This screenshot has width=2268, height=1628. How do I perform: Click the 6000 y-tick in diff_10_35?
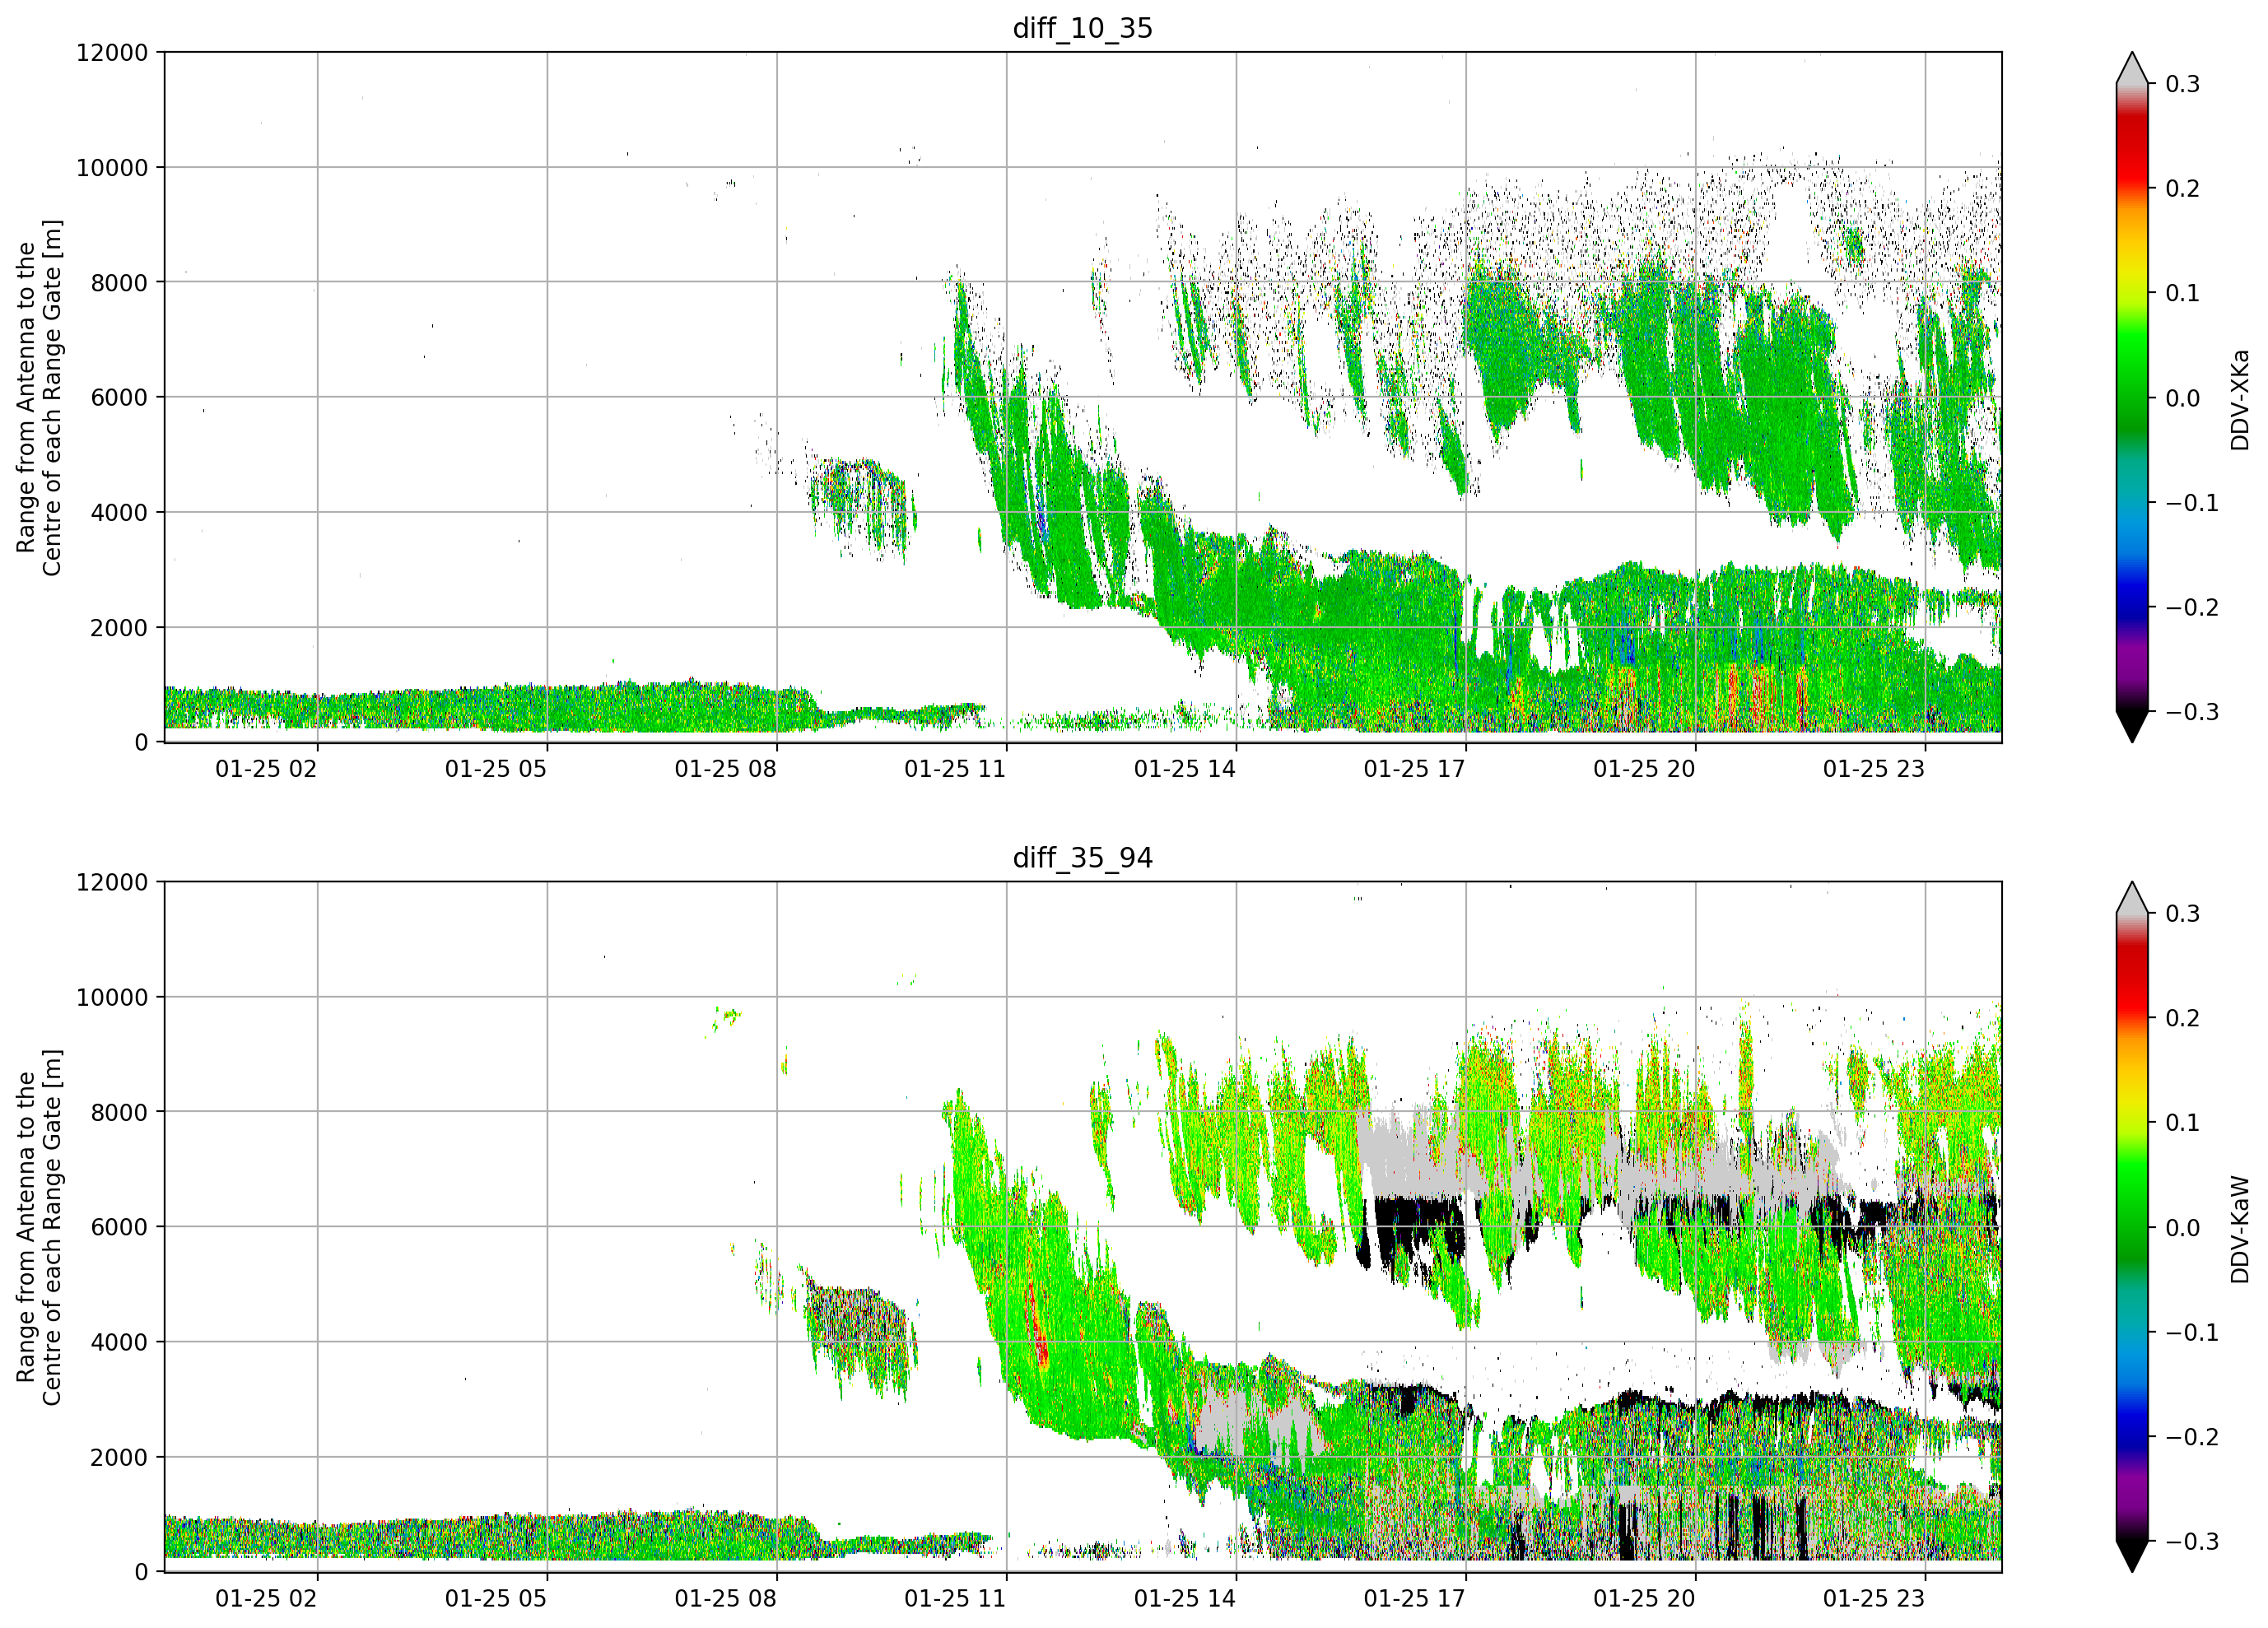coord(119,398)
